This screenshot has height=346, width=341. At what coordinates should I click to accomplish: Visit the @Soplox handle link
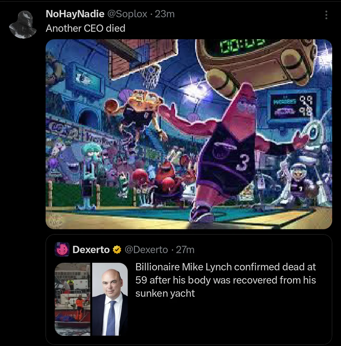[x=127, y=14]
